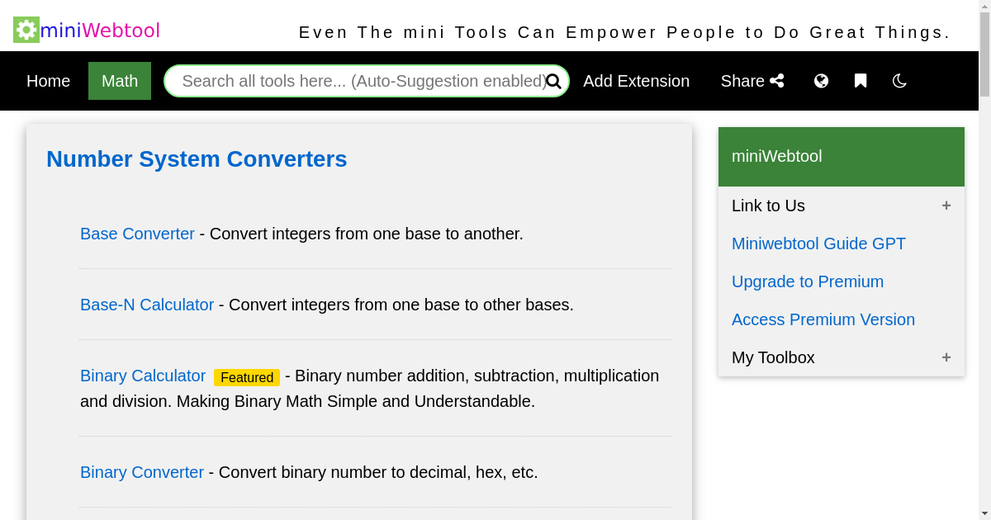Expand the Link to Us section

(768, 206)
